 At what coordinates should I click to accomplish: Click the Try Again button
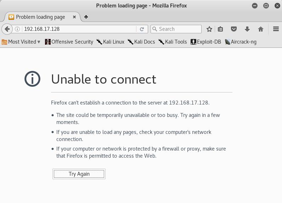point(79,174)
